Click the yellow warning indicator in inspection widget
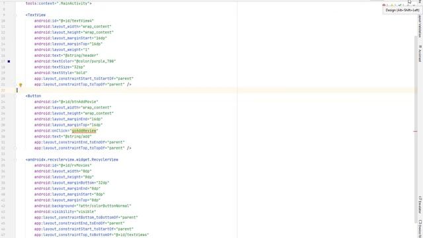The image size is (423, 238). [392, 5]
